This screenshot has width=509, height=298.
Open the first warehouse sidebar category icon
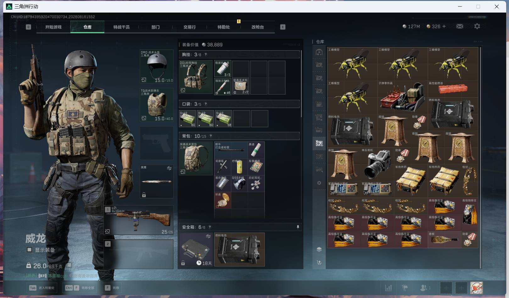[319, 52]
